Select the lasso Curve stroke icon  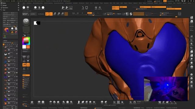click(x=83, y=8)
